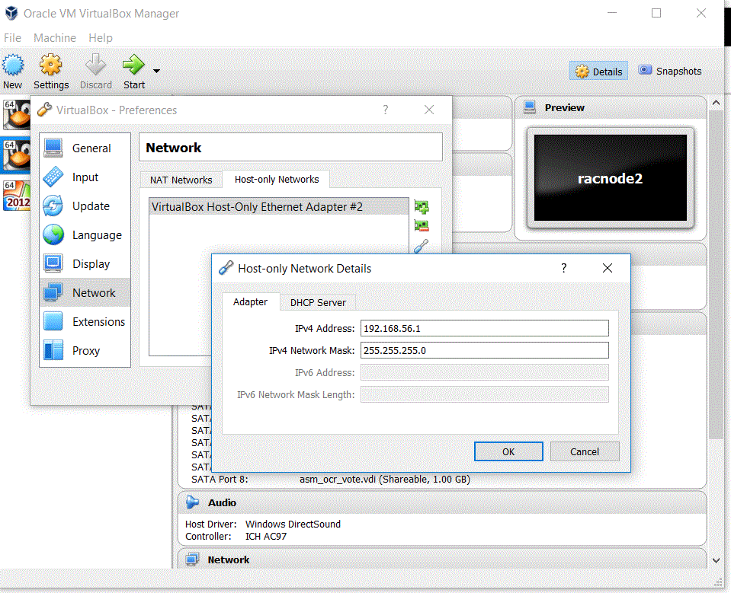Remove the selected host-only network

click(x=422, y=225)
